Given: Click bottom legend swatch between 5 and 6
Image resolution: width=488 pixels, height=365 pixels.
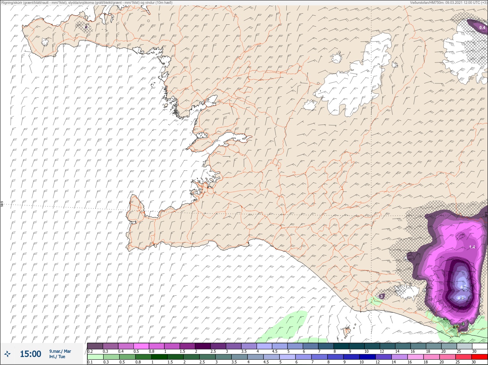Looking at the screenshot, I should pyautogui.click(x=287, y=357).
